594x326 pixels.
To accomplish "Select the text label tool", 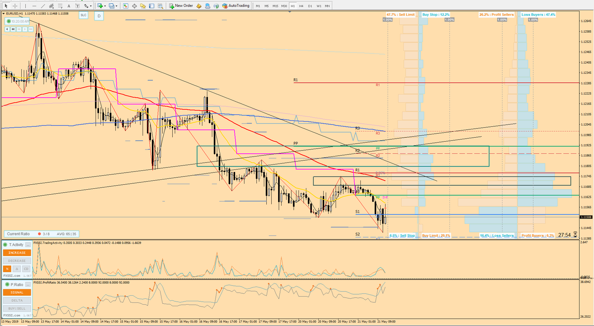I will click(78, 6).
